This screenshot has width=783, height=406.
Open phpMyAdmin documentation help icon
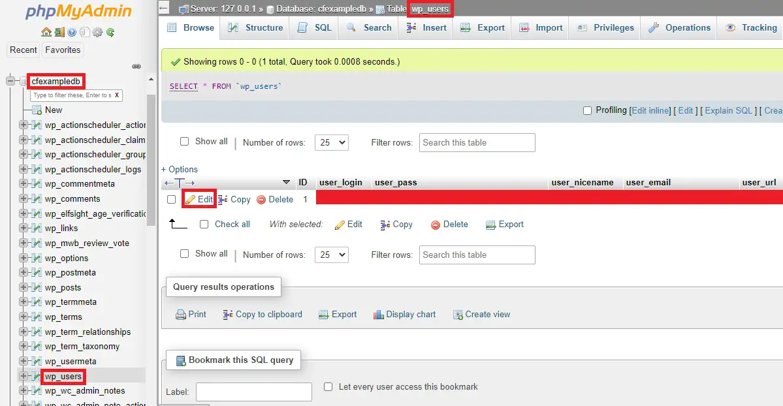(x=72, y=33)
